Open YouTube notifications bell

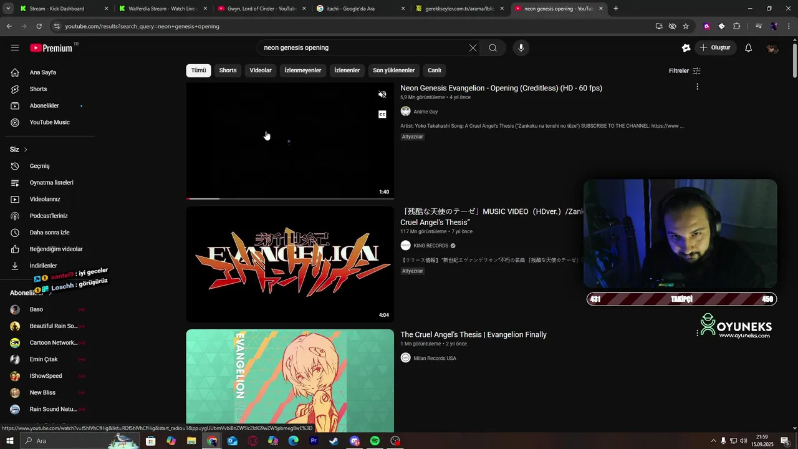coord(749,47)
